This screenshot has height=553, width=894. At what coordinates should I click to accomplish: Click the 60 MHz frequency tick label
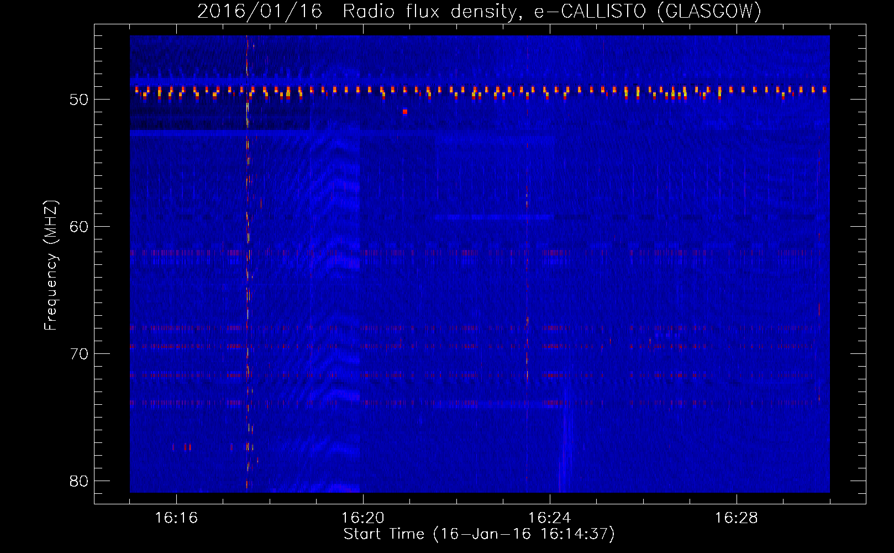coord(79,227)
